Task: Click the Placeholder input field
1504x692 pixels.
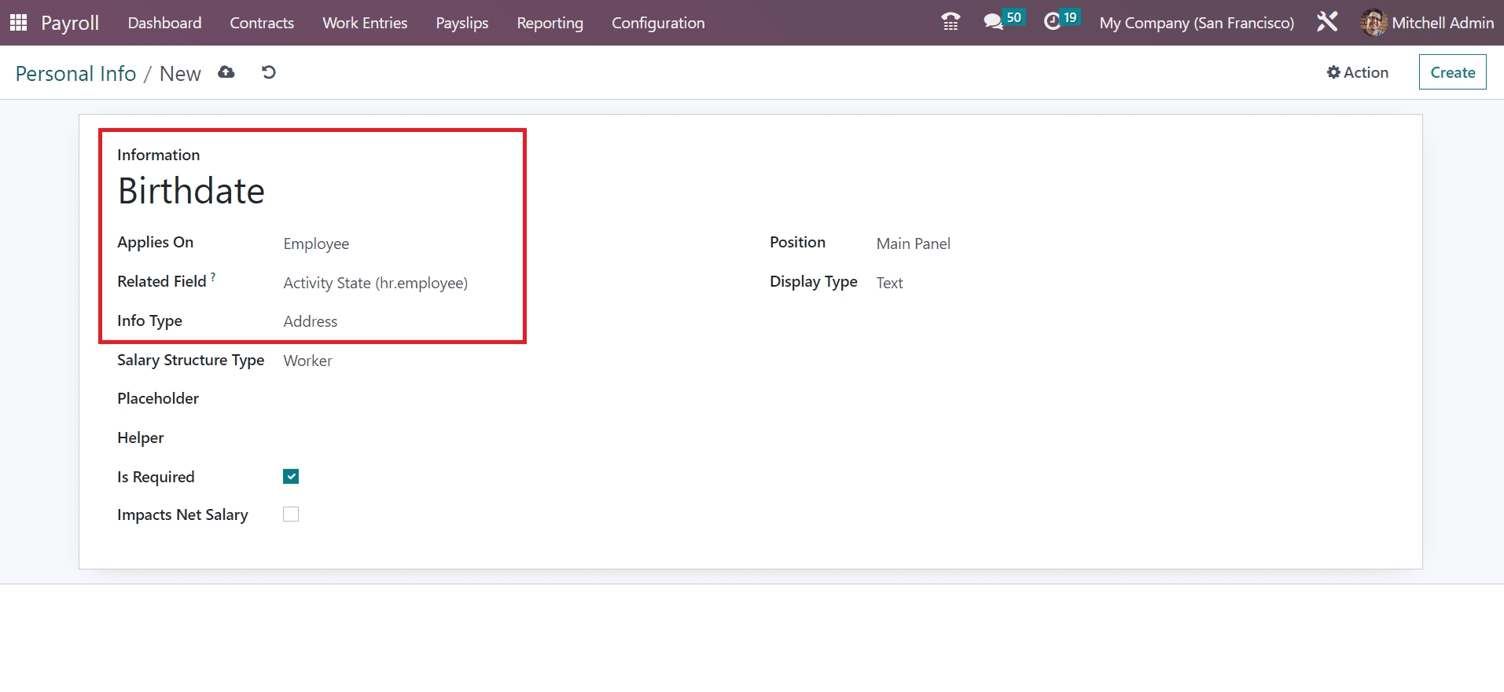Action: [x=393, y=399]
